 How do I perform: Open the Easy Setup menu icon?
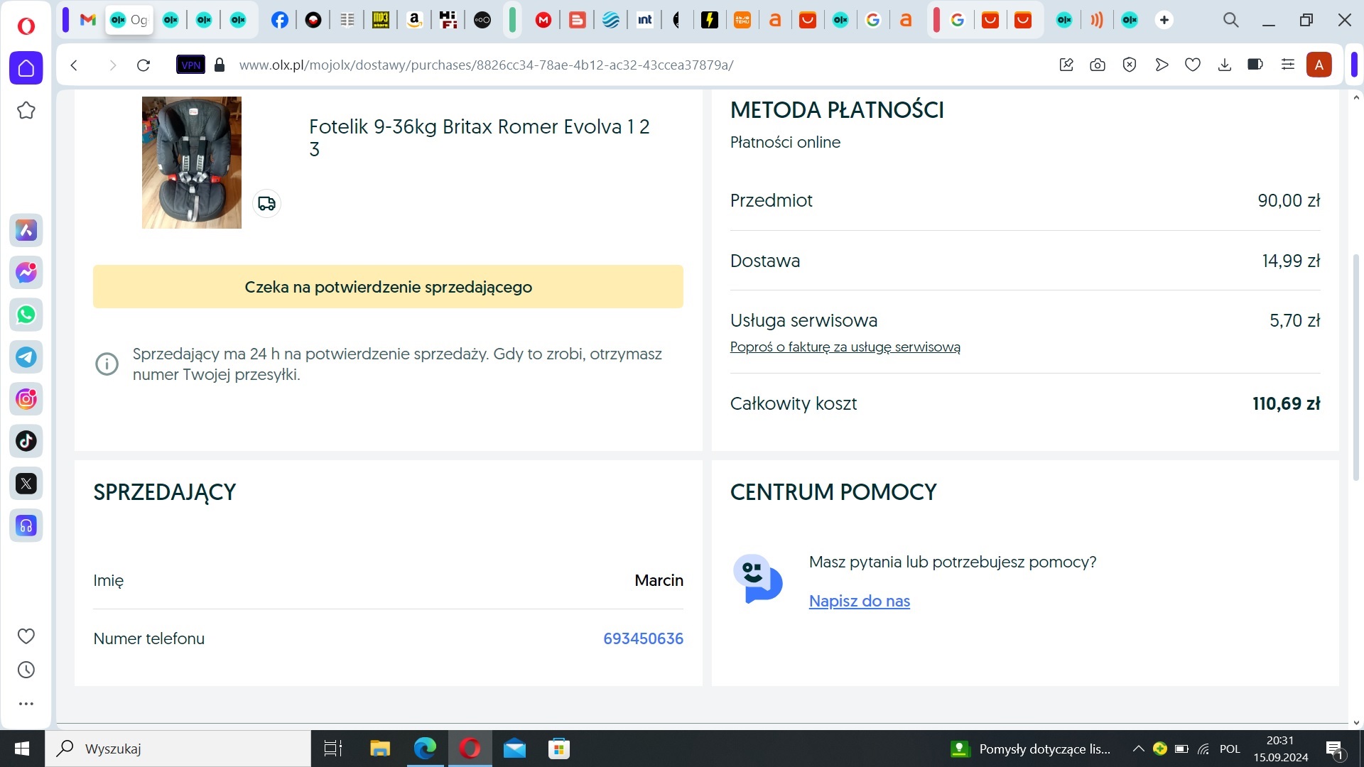[1287, 65]
